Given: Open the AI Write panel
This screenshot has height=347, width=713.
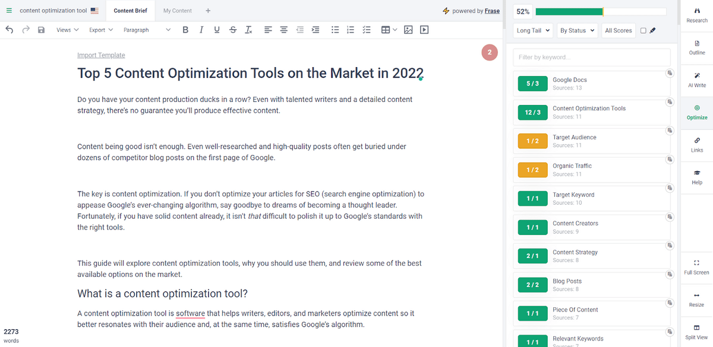Looking at the screenshot, I should pos(696,79).
